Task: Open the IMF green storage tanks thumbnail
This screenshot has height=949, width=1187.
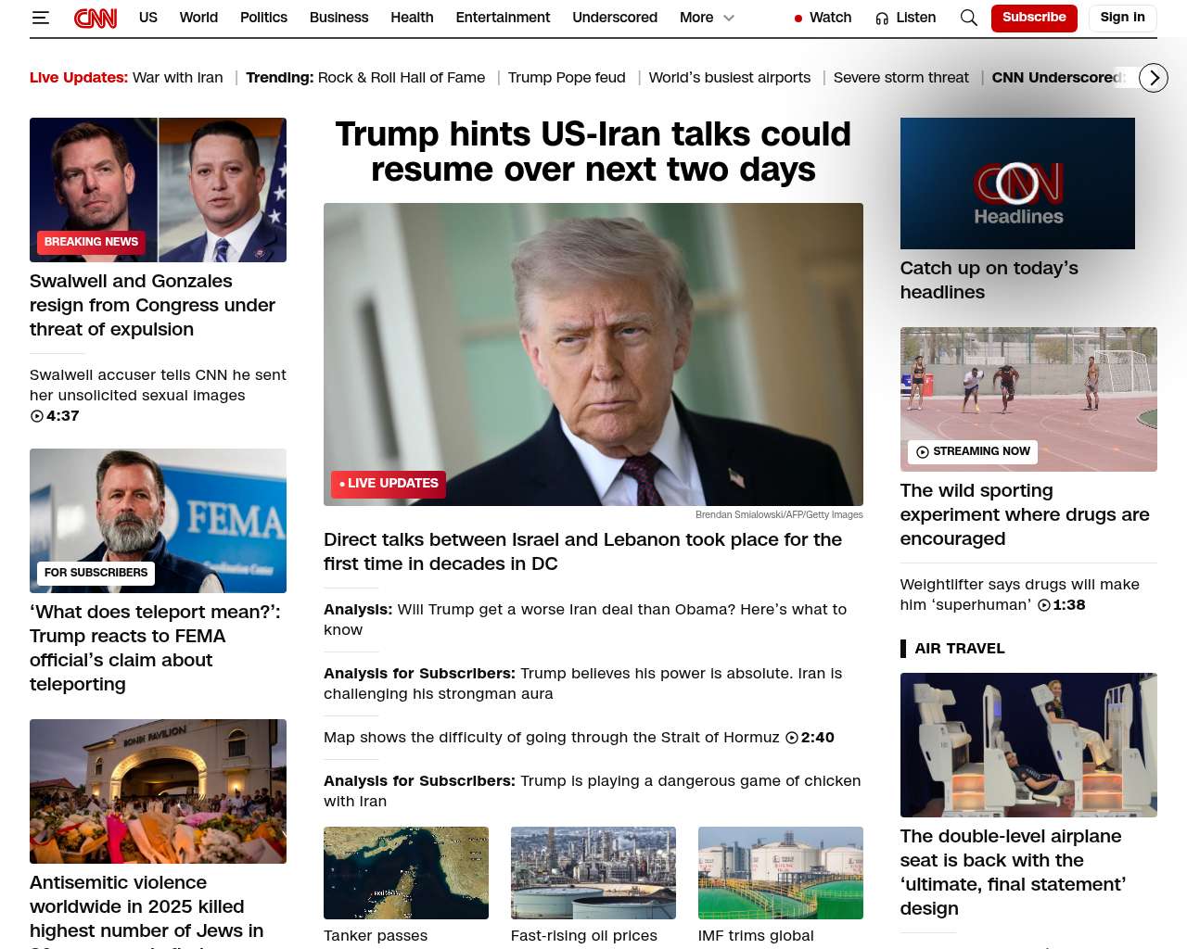Action: pos(781,873)
